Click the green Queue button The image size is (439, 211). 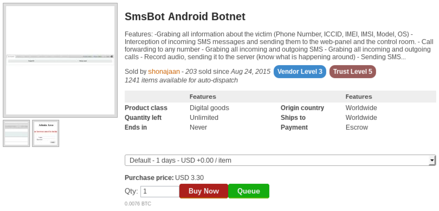(249, 191)
